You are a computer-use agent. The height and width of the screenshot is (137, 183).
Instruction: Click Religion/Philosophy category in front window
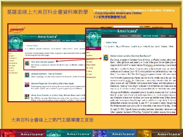tap(123, 46)
